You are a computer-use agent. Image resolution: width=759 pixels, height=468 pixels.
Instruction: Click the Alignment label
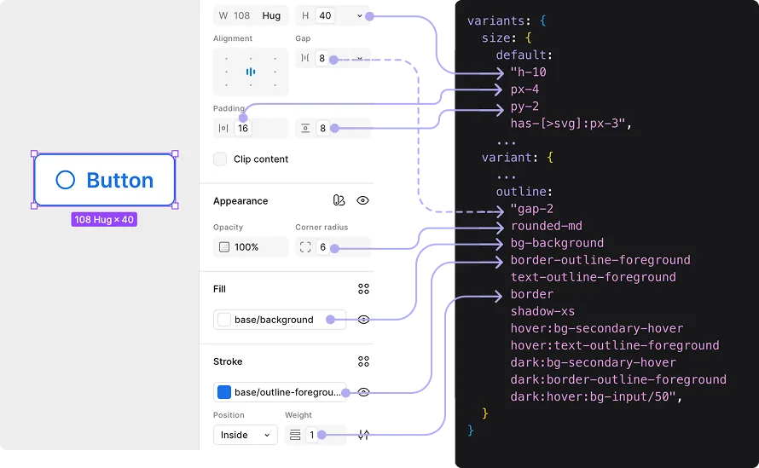[233, 38]
